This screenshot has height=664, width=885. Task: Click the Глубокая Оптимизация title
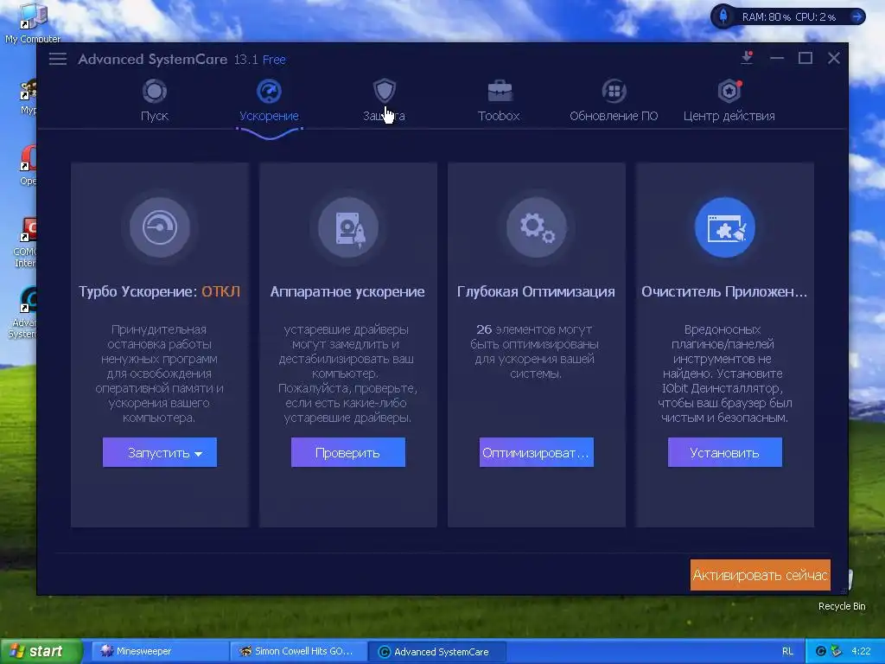click(x=536, y=291)
